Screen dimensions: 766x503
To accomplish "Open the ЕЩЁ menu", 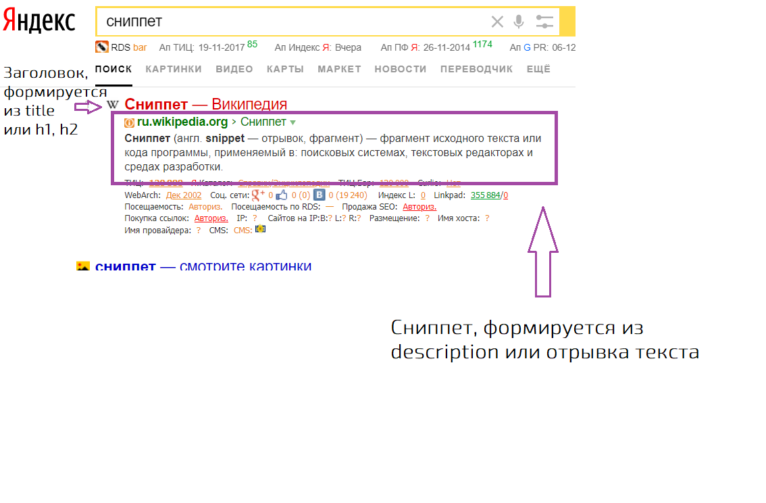I will coord(538,69).
